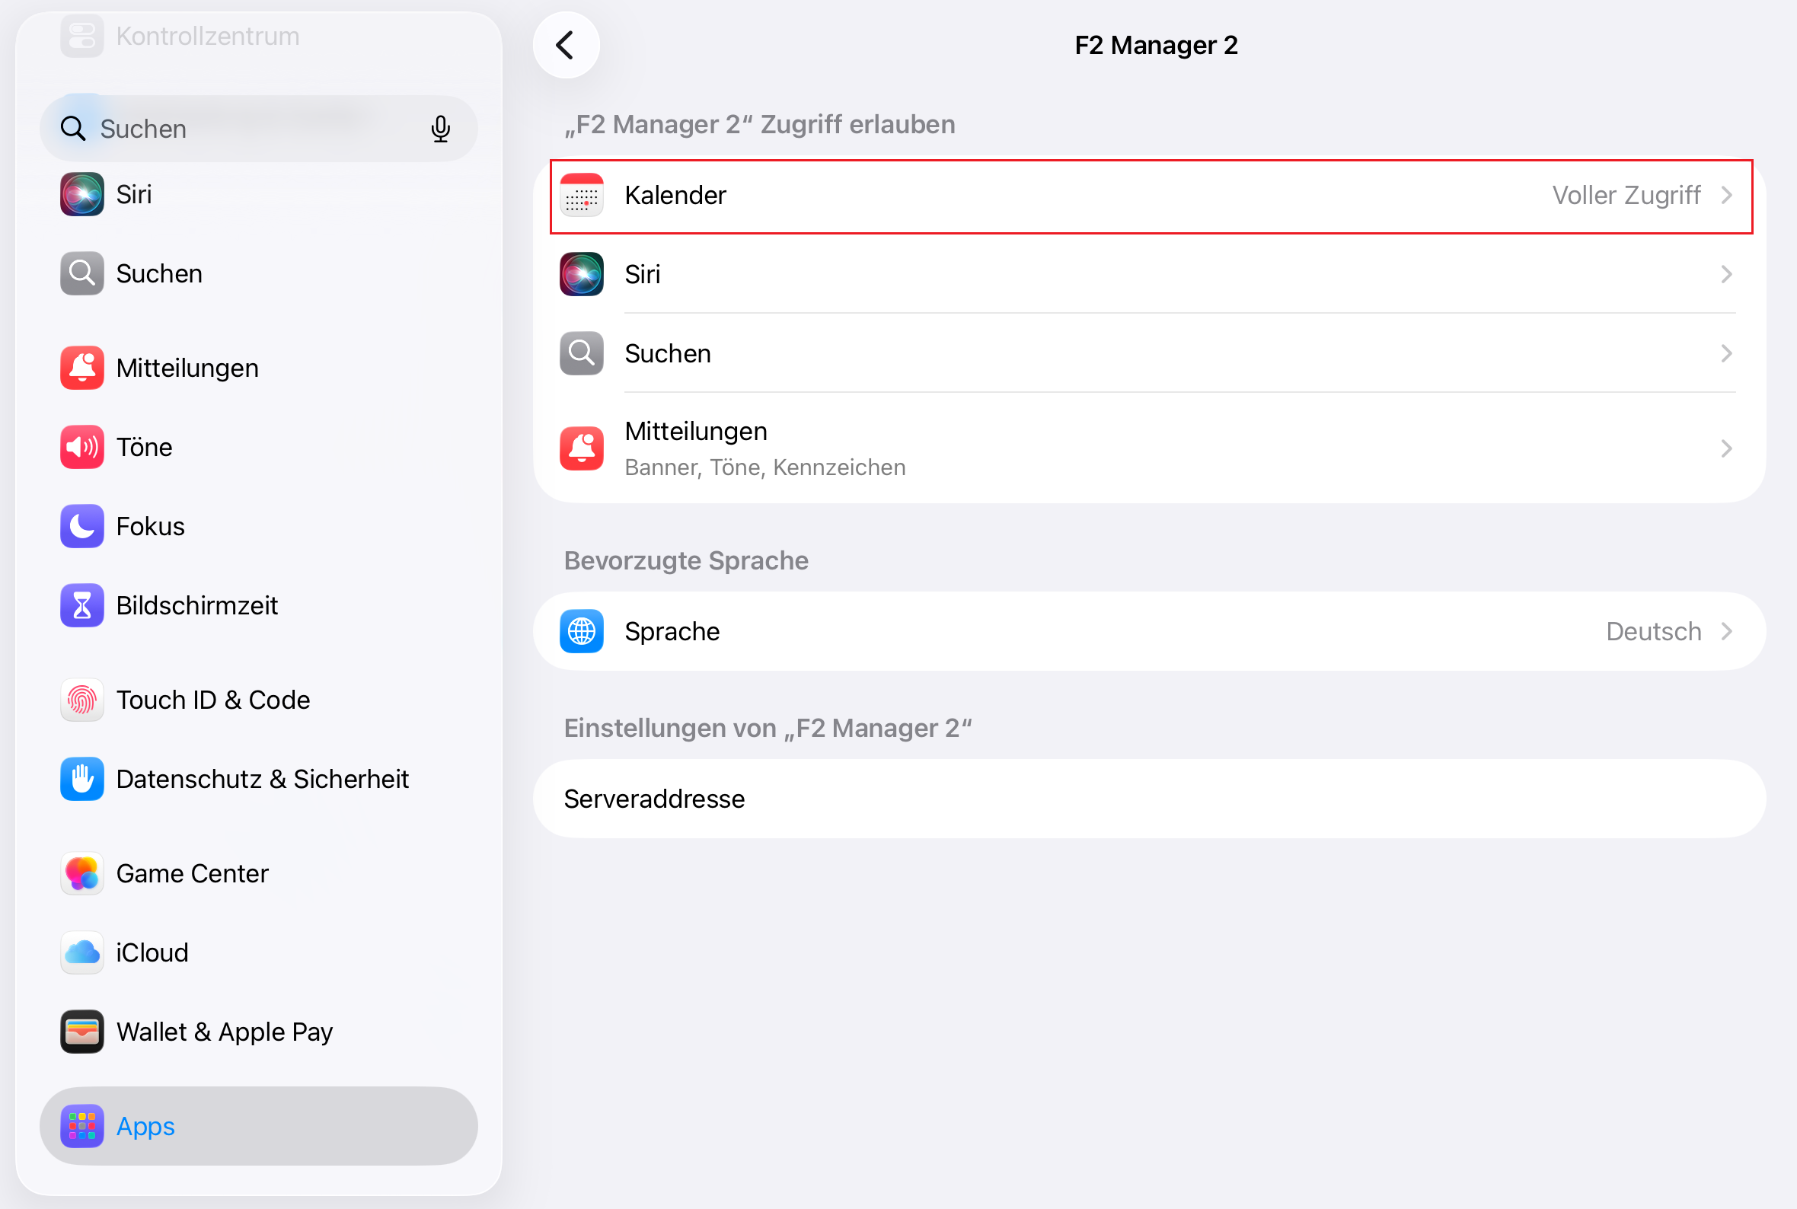
Task: Expand the Kalender access setting
Action: (1157, 196)
